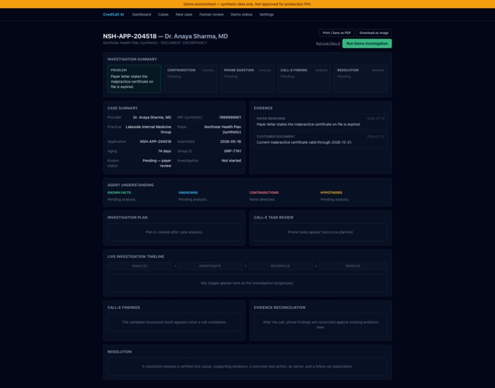Click the Evidence Reconciliation placeholder box

pyautogui.click(x=321, y=324)
